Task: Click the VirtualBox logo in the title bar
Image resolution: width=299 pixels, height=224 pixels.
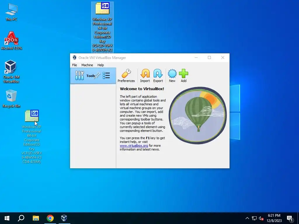Action: 74,57
